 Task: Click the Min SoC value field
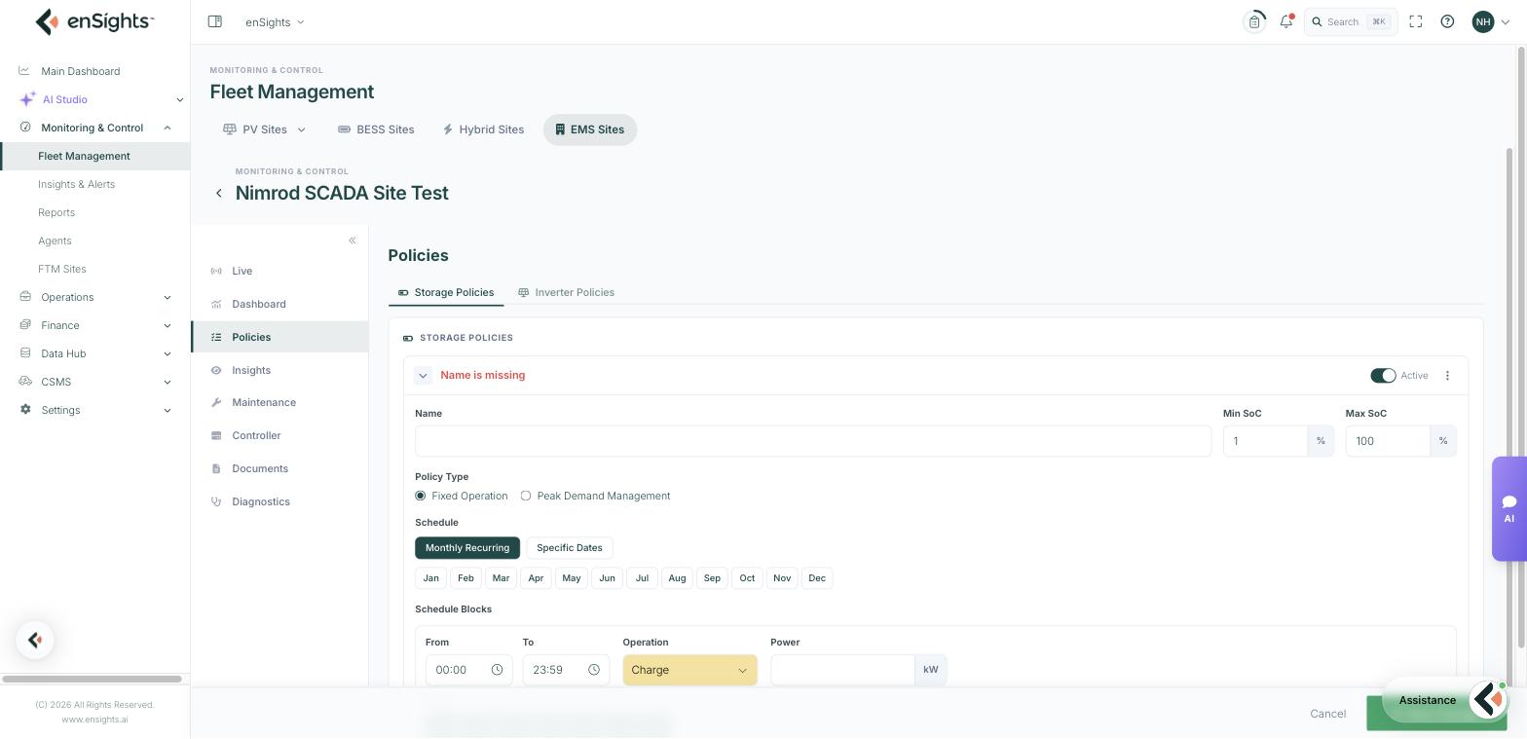[x=1265, y=441]
